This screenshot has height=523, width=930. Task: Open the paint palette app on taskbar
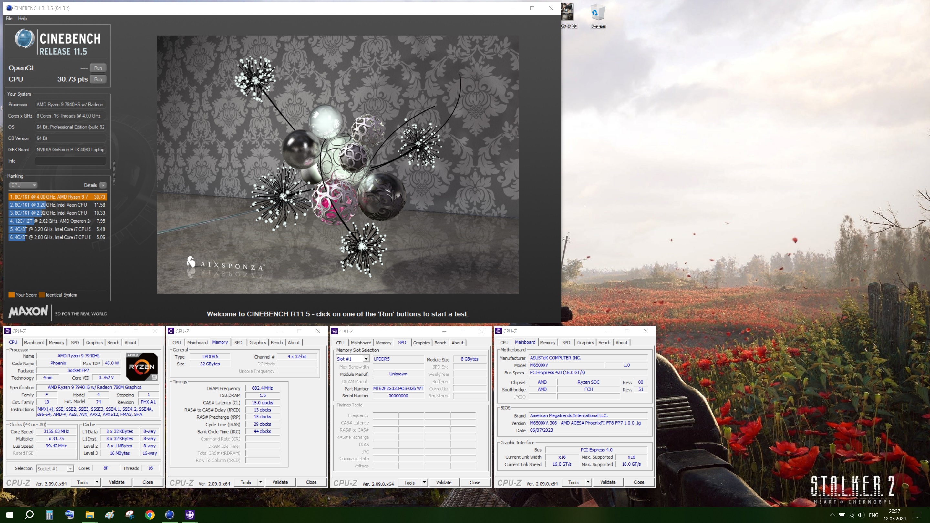point(110,515)
